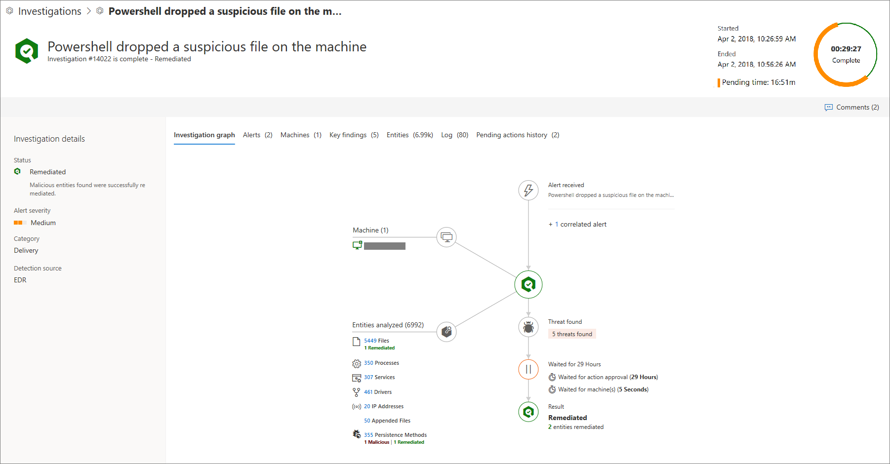Switch to the Alerts tab
Screen dimensions: 890x464
[x=257, y=135]
